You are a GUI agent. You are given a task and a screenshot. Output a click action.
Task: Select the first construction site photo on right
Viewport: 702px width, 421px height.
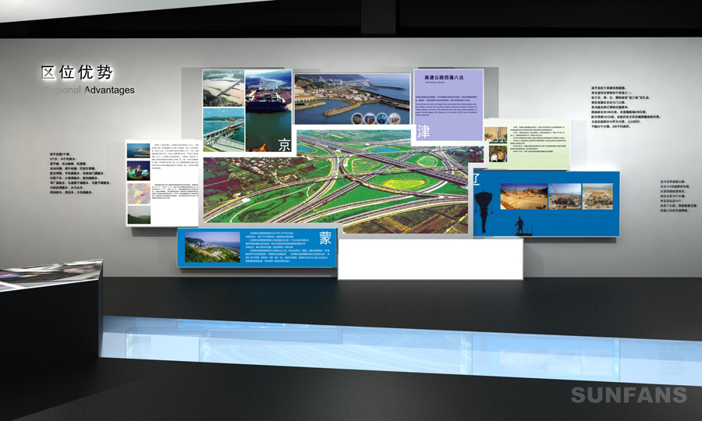tap(523, 196)
